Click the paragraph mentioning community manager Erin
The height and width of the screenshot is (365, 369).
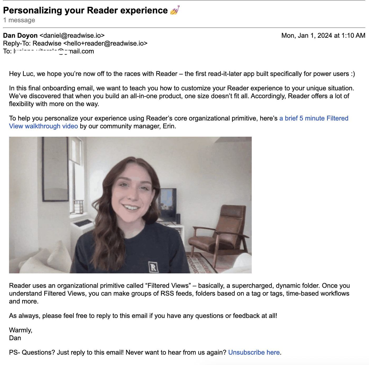(179, 122)
